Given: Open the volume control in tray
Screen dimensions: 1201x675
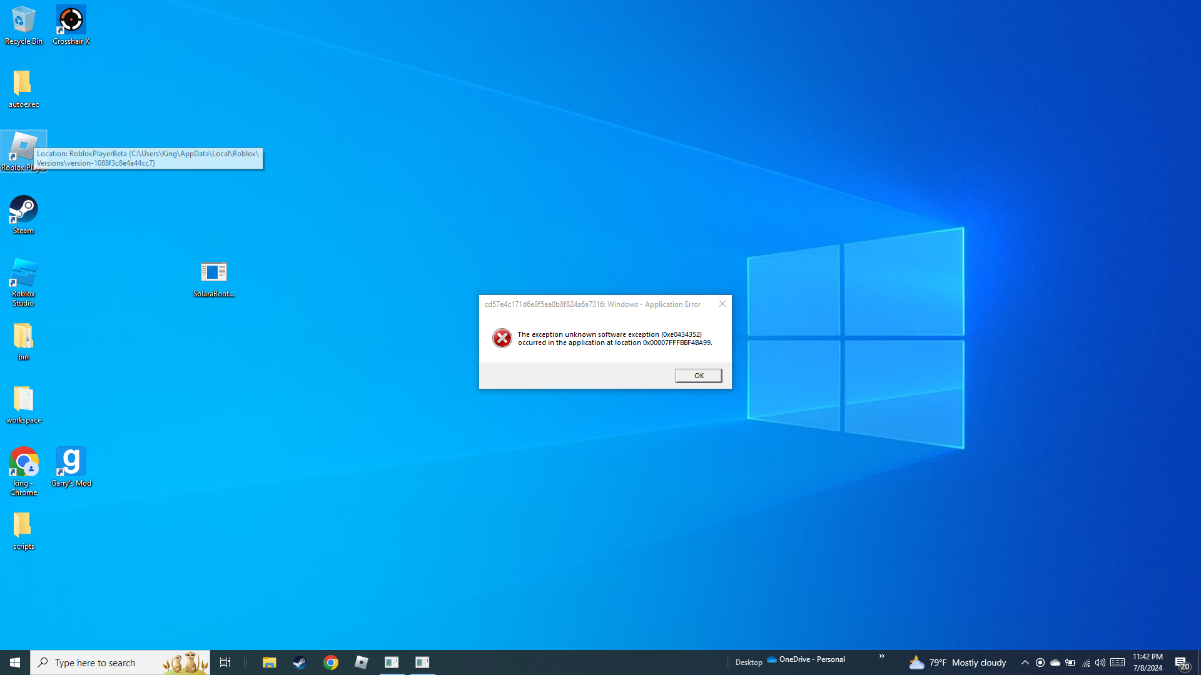Looking at the screenshot, I should (1100, 662).
